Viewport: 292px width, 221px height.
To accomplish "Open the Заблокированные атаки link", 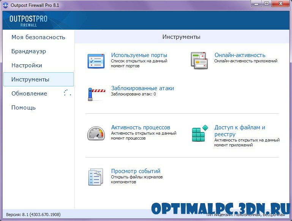I will 142,88.
